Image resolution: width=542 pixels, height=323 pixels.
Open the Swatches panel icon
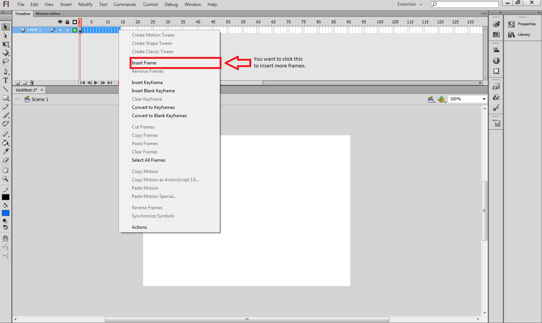click(x=496, y=34)
